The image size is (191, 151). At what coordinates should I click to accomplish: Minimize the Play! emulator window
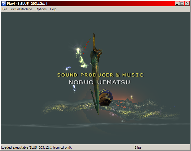(x=177, y=4)
